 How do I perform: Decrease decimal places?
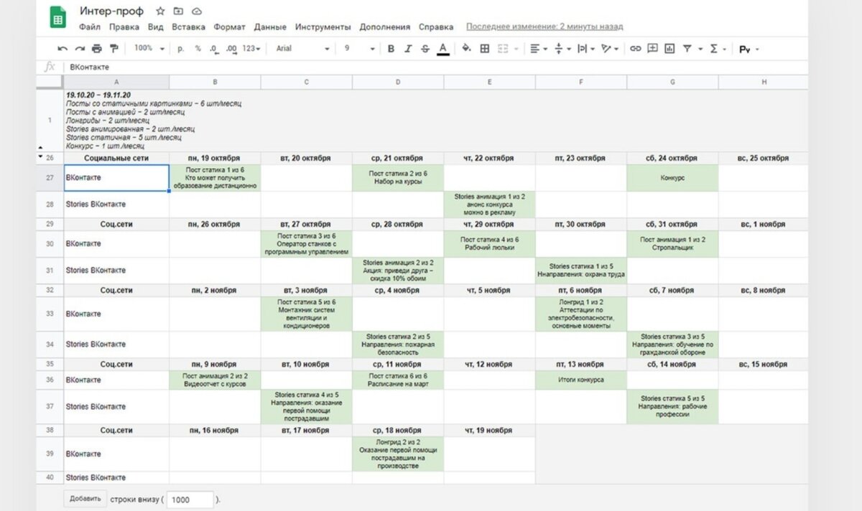coord(214,49)
